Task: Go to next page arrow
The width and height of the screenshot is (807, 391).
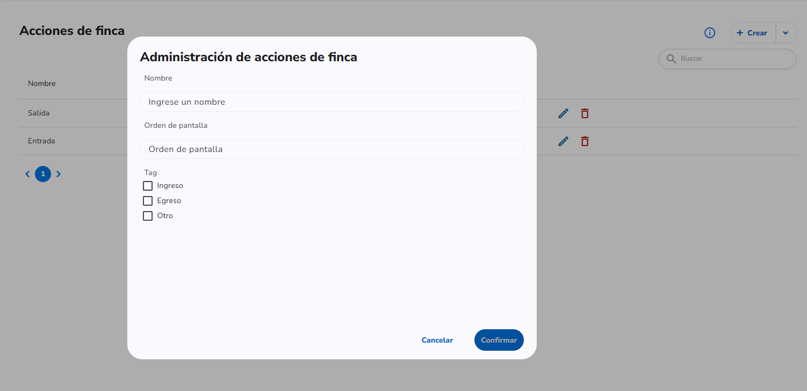Action: click(59, 174)
